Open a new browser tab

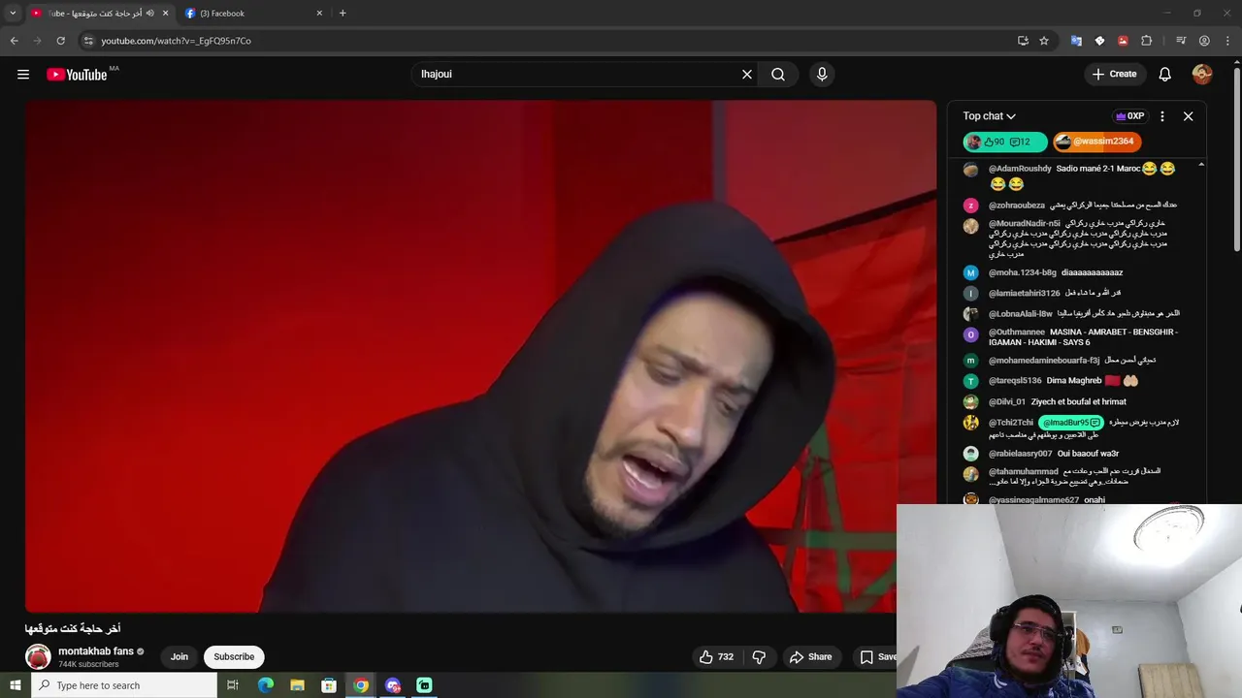pos(343,14)
